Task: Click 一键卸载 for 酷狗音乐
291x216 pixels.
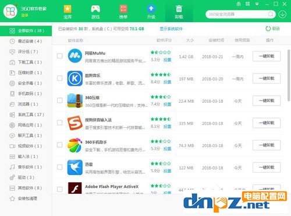Action: click(x=267, y=78)
